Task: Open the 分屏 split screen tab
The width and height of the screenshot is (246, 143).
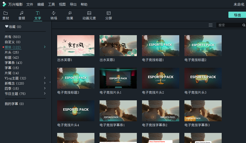Action: [x=109, y=16]
